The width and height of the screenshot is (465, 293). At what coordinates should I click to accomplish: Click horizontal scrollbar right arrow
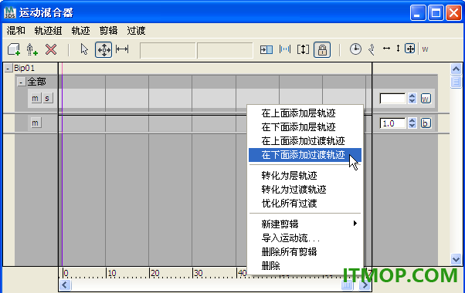[365, 285]
